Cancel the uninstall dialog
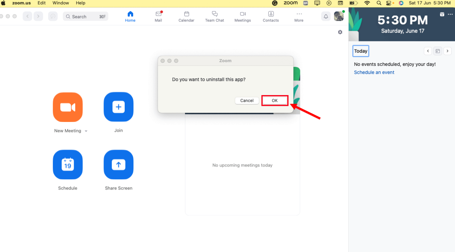This screenshot has width=455, height=252. point(247,100)
